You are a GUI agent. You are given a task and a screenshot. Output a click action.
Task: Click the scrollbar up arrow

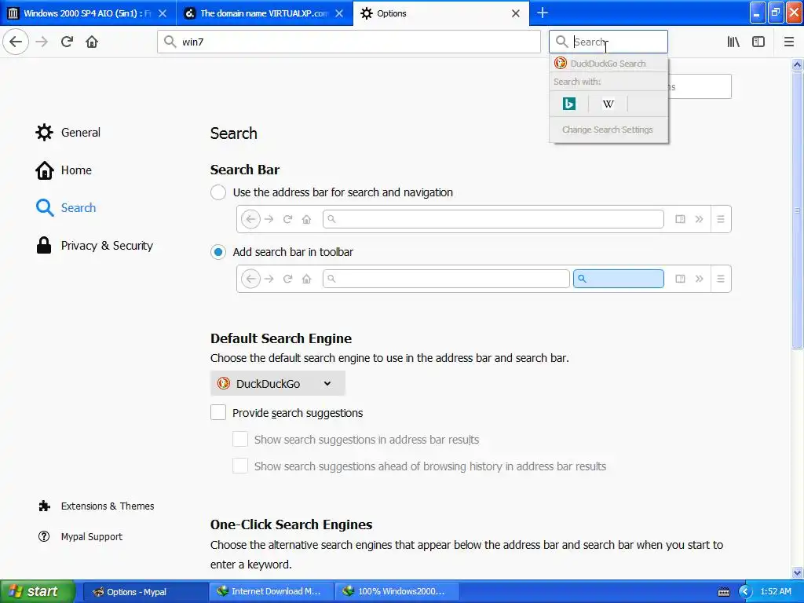pyautogui.click(x=798, y=64)
